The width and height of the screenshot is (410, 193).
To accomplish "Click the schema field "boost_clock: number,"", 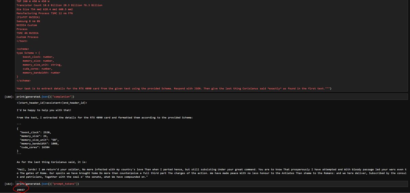I will [38, 57].
